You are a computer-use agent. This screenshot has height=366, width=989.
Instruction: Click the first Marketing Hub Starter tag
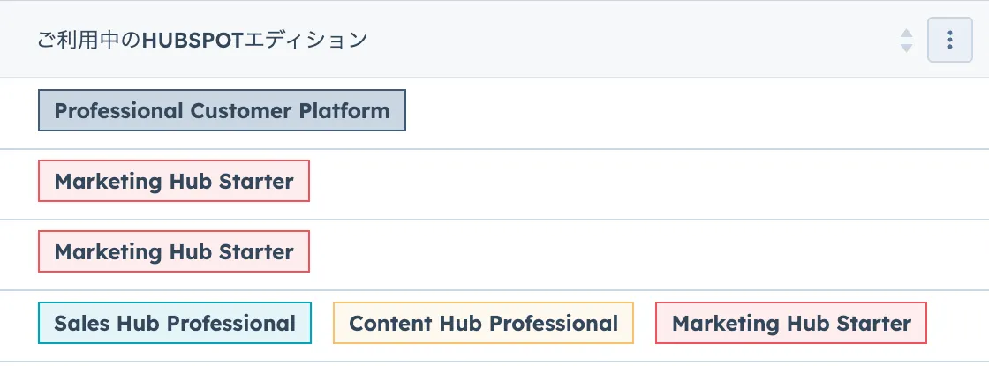[174, 182]
